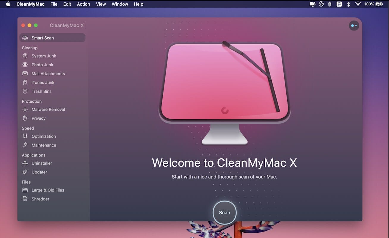Click the Bluetooth menu bar icon
Image resolution: width=389 pixels, height=238 pixels.
(349, 4)
